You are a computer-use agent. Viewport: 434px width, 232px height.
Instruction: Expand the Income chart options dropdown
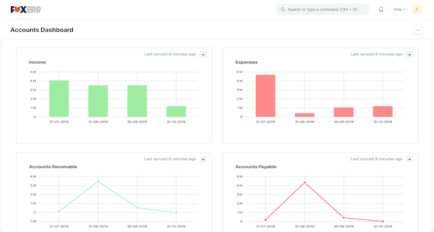203,54
